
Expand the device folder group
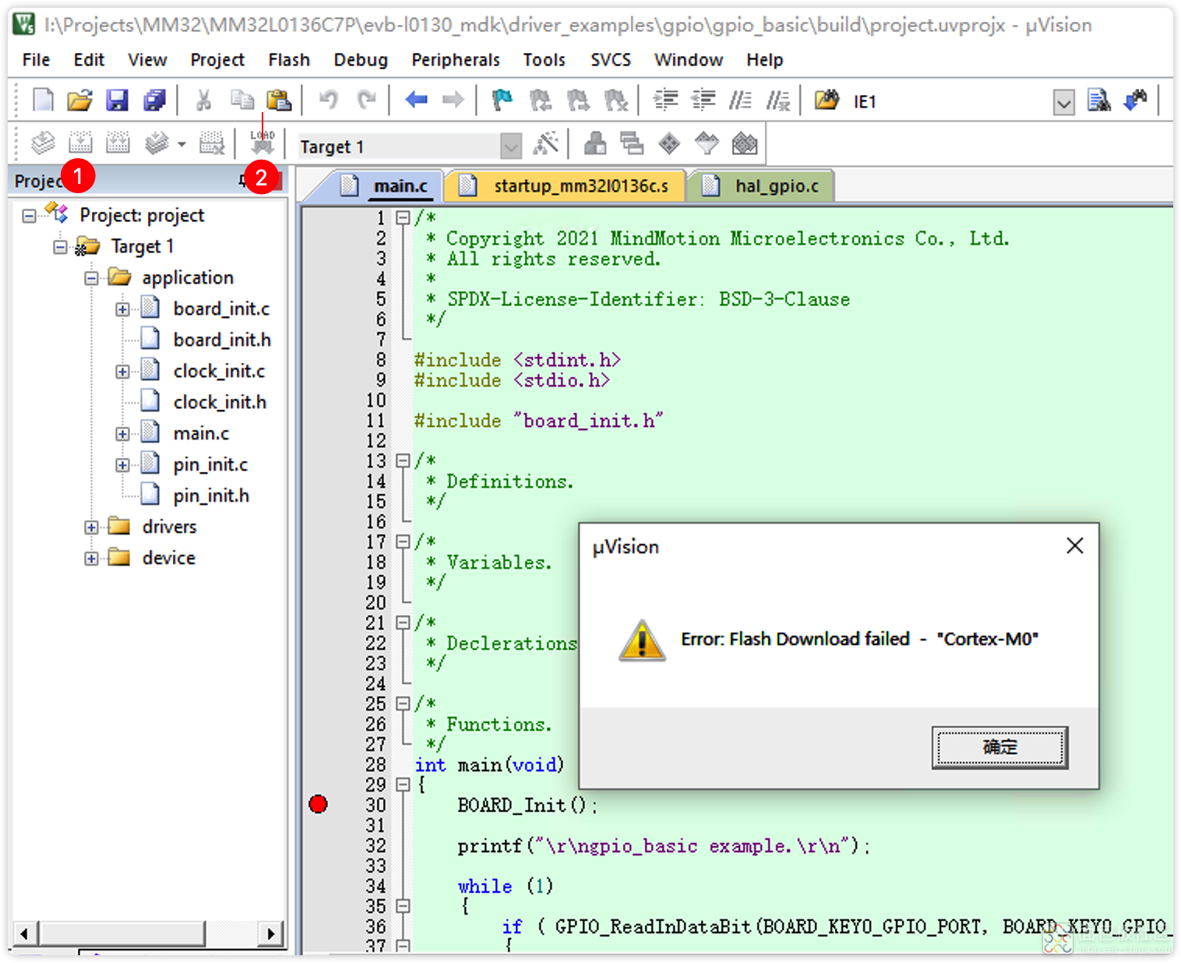pyautogui.click(x=91, y=559)
